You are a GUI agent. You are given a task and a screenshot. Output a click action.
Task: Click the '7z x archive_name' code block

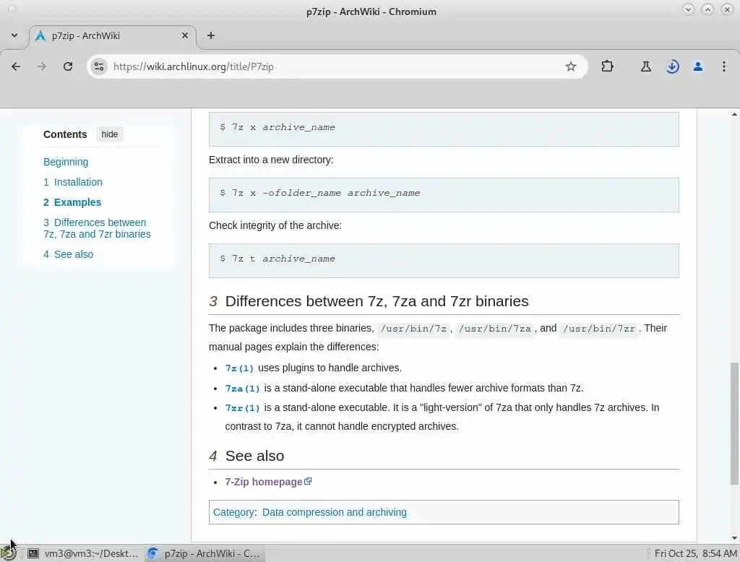444,129
